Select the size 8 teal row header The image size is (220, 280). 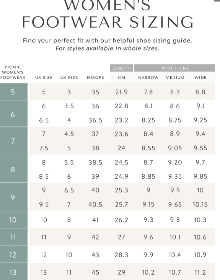(x=14, y=169)
